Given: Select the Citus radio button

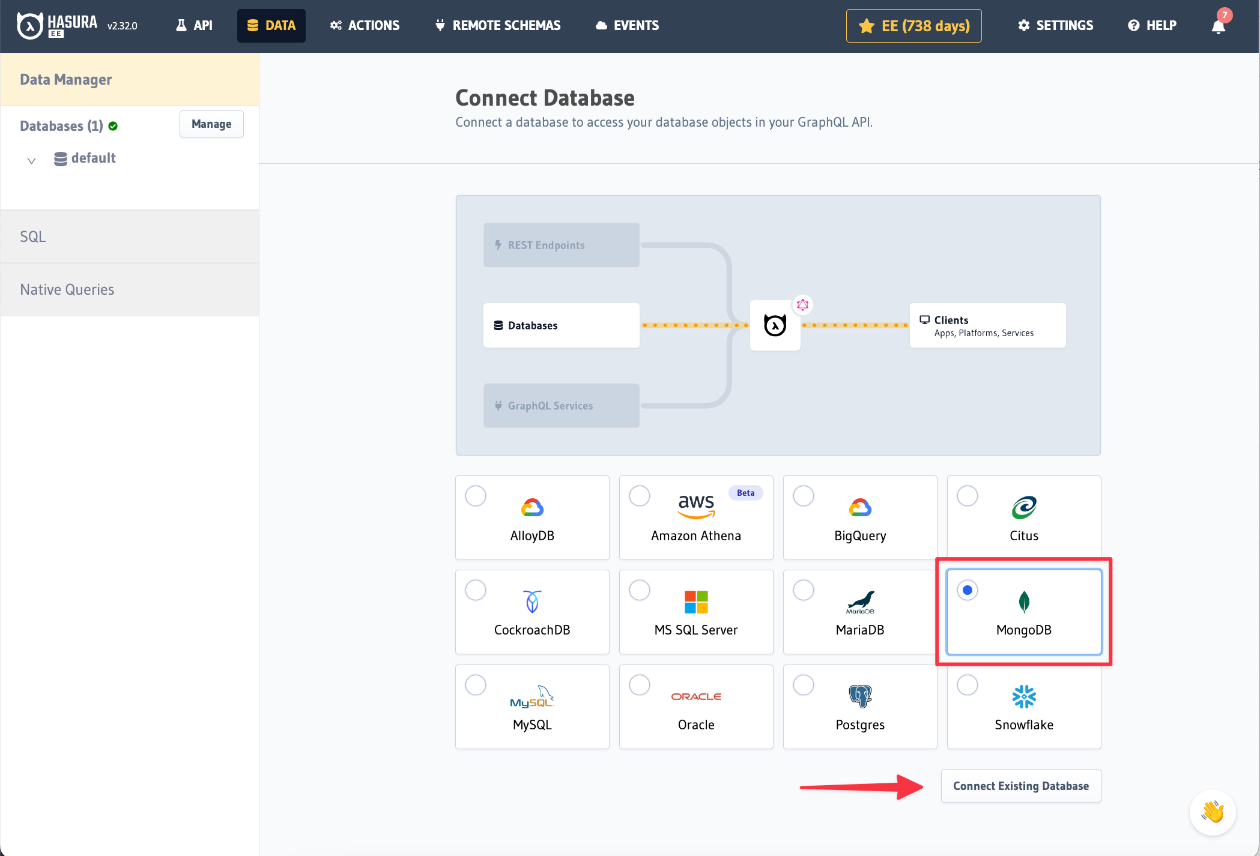Looking at the screenshot, I should pos(968,496).
